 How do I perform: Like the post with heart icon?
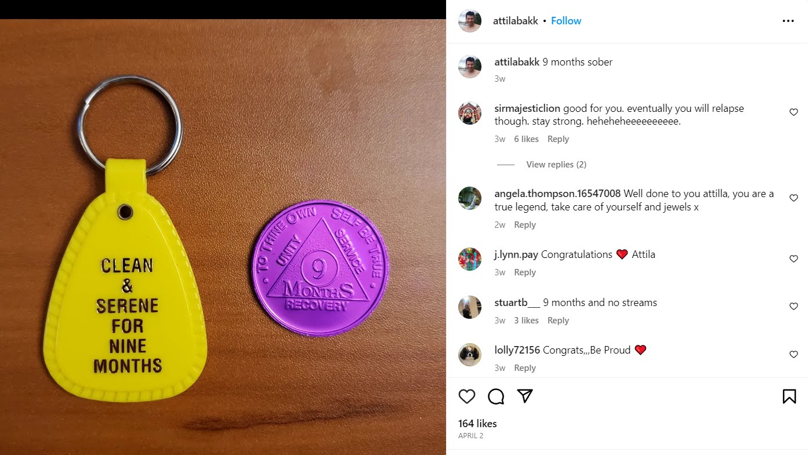(467, 396)
